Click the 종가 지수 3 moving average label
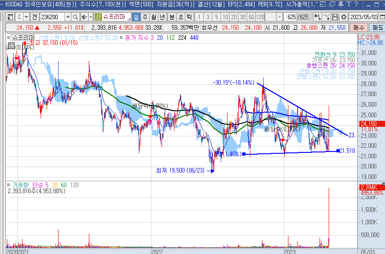 [140, 38]
